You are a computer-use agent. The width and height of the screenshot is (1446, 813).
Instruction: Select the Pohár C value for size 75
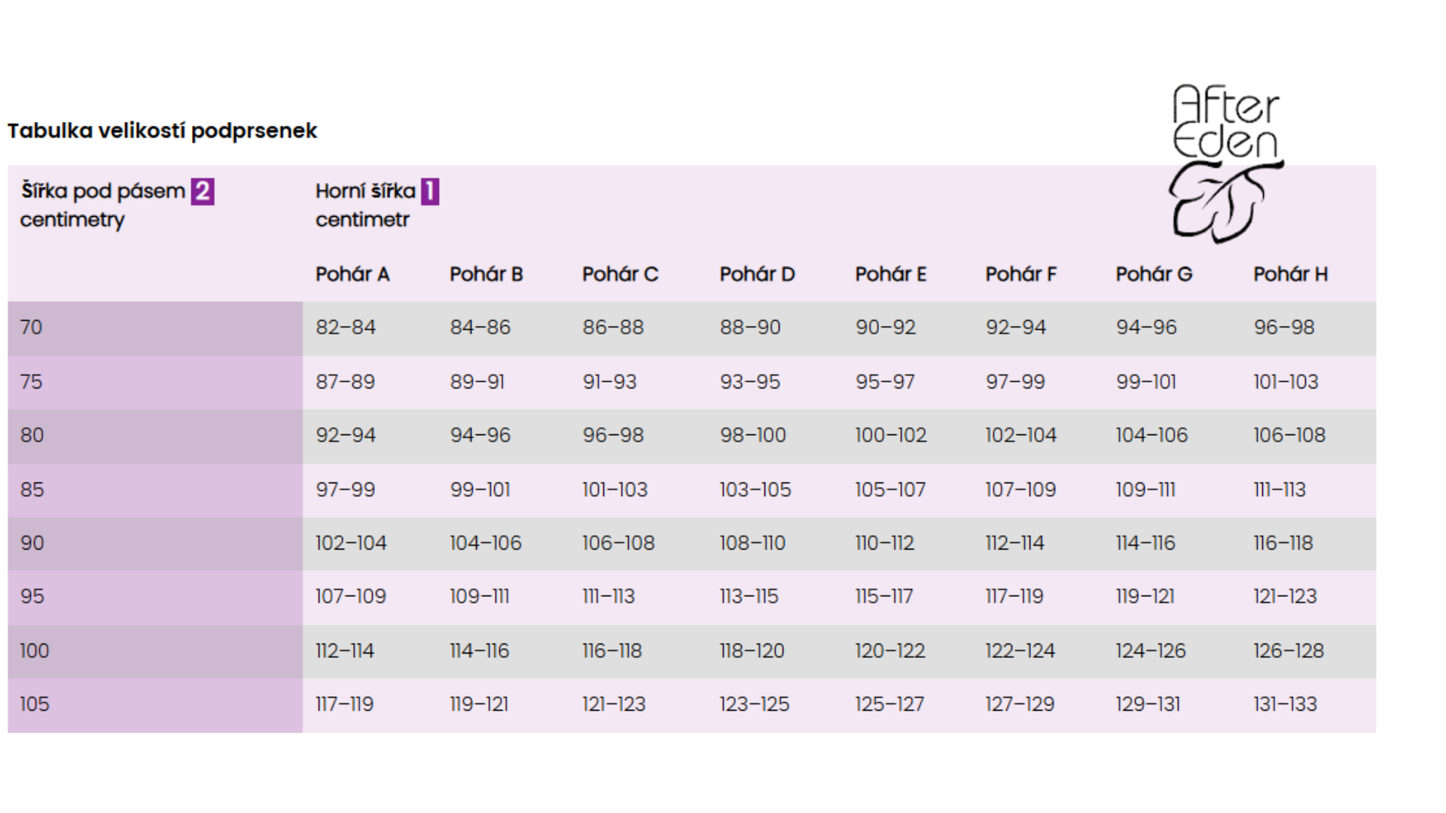click(x=609, y=382)
